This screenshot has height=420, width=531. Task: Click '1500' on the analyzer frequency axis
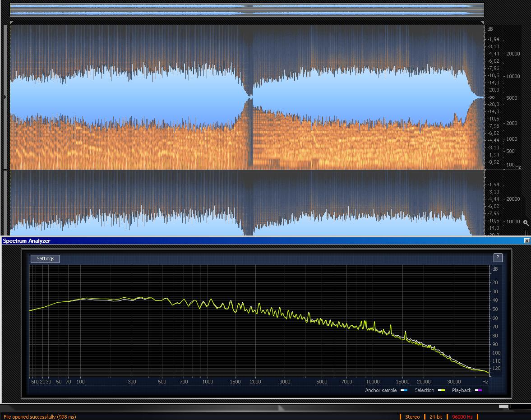pyautogui.click(x=235, y=382)
